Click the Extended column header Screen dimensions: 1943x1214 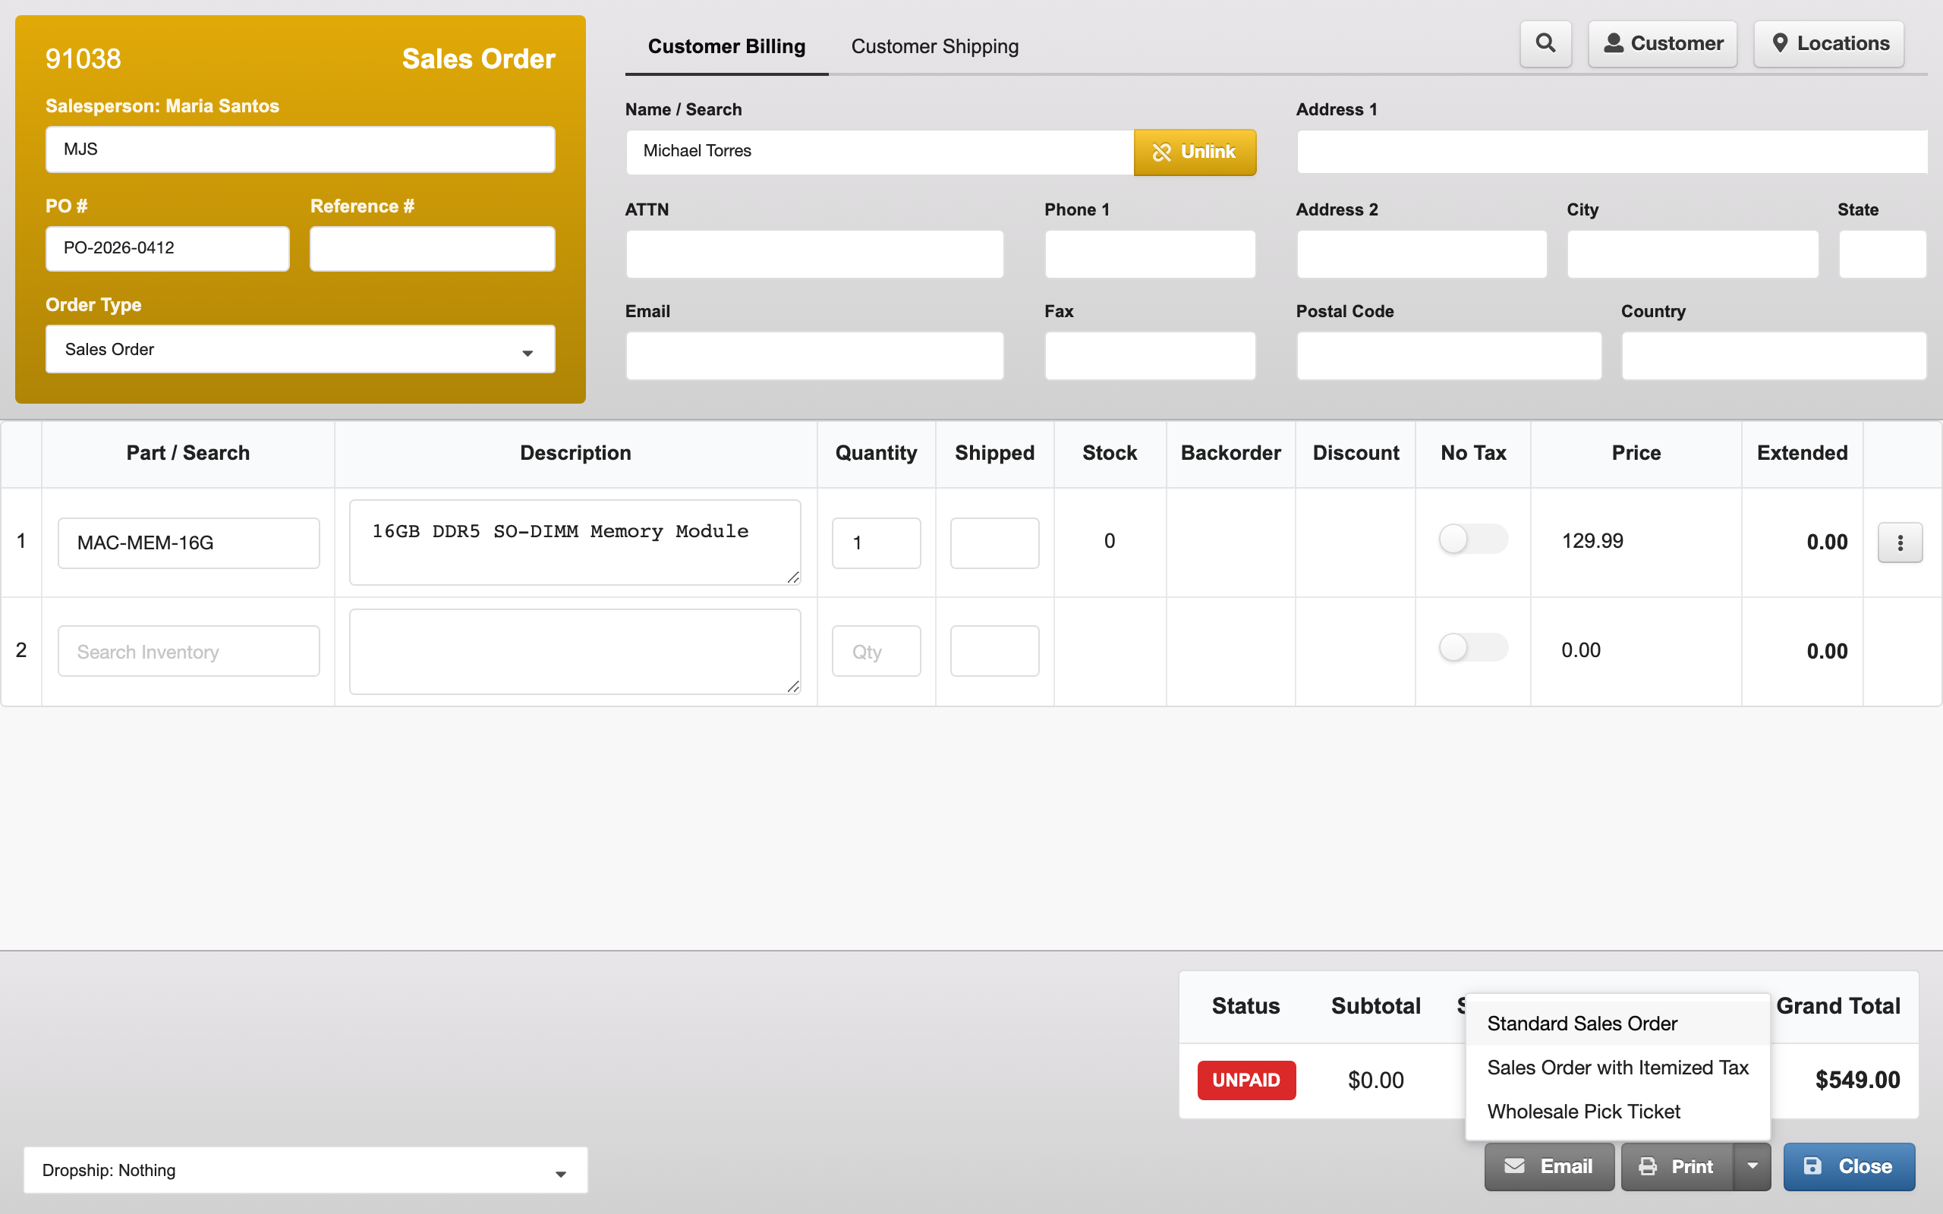pos(1802,453)
